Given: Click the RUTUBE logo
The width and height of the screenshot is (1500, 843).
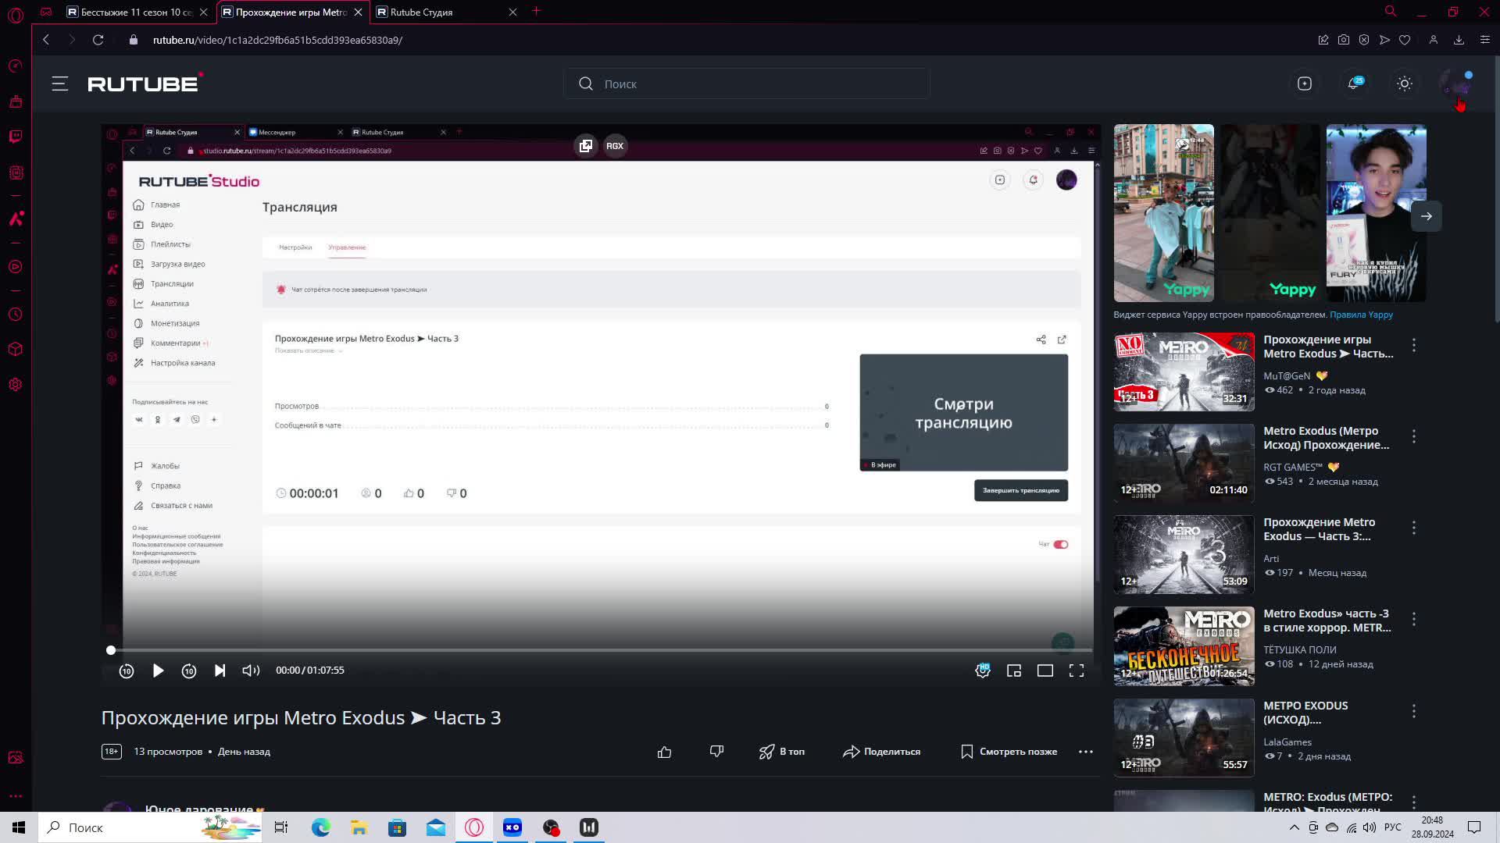Looking at the screenshot, I should click(145, 83).
